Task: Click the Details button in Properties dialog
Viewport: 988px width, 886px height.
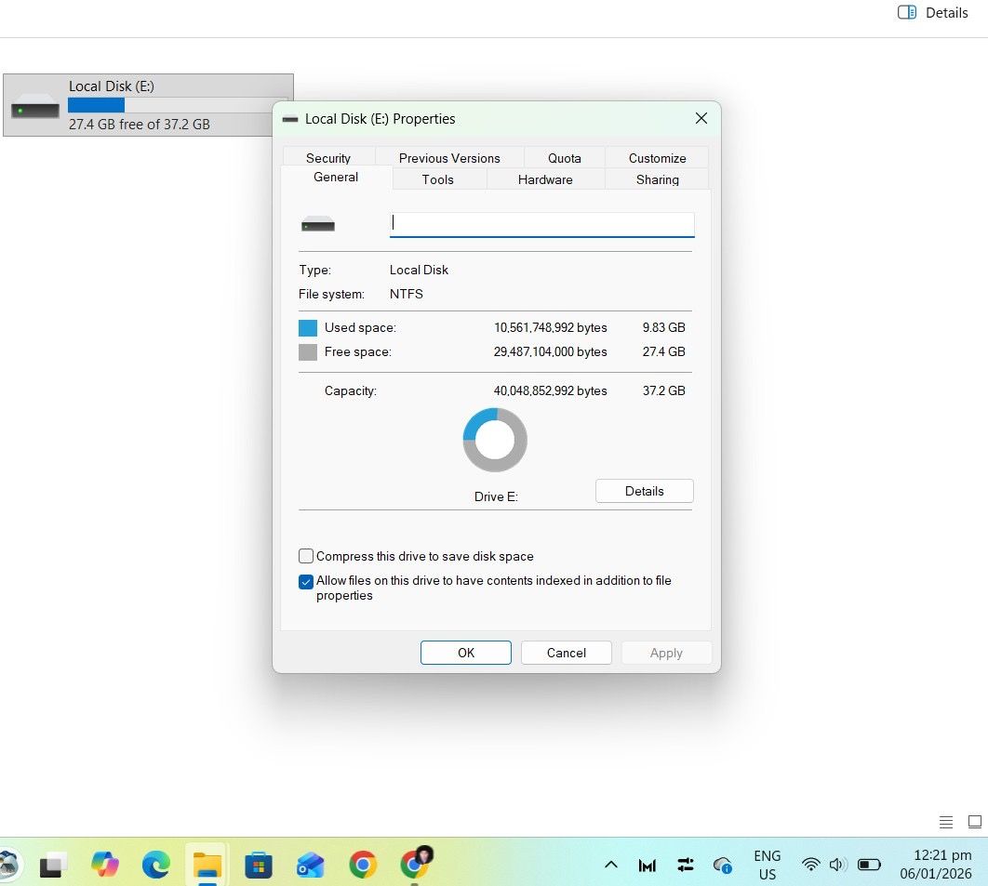Action: pos(644,491)
